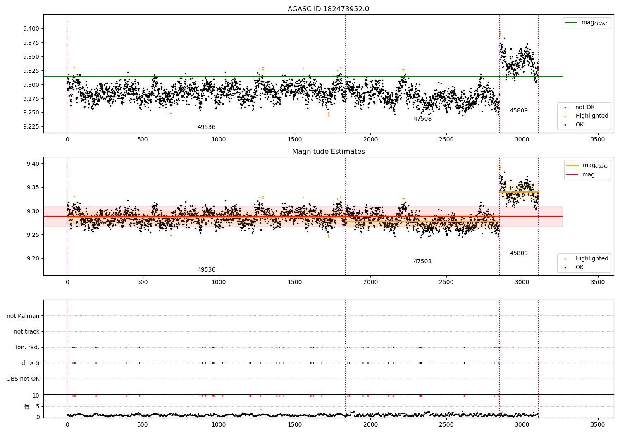Click the 9.325 y-tick of top plot
This screenshot has width=620, height=434.
coord(31,71)
